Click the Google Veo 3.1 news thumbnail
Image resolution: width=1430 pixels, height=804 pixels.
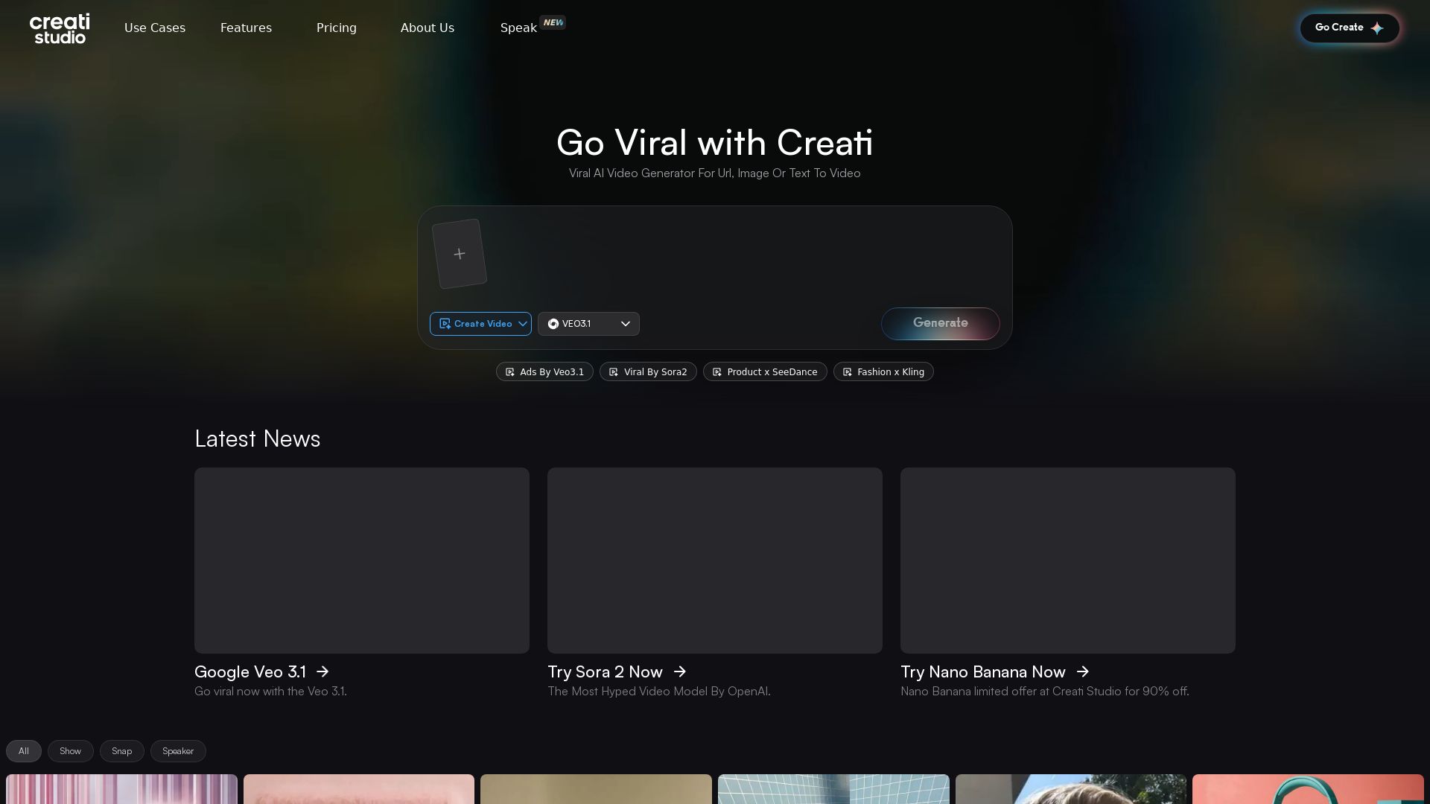coord(361,560)
